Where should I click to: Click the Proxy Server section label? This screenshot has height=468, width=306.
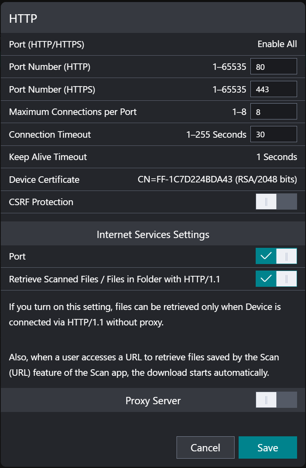click(x=153, y=401)
